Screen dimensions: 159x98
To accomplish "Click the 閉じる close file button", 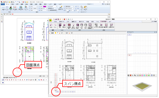I will coord(64,26).
